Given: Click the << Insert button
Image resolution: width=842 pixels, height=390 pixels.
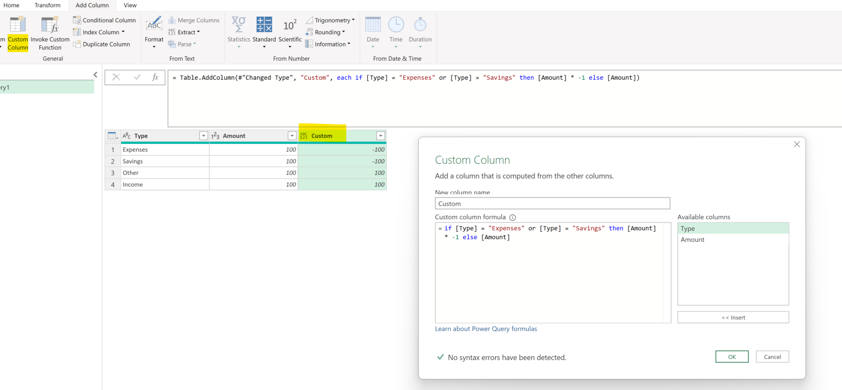Looking at the screenshot, I should 733,318.
